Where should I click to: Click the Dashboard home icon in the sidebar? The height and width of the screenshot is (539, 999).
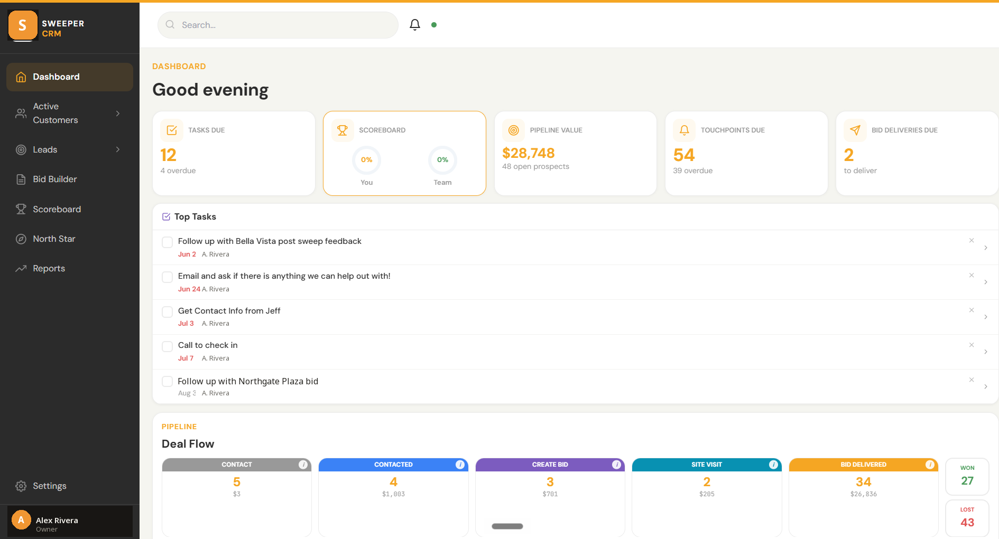(21, 77)
